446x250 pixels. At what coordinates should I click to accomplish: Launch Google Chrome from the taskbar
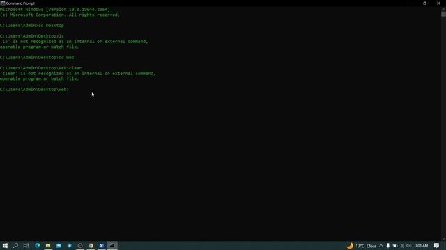(x=91, y=245)
